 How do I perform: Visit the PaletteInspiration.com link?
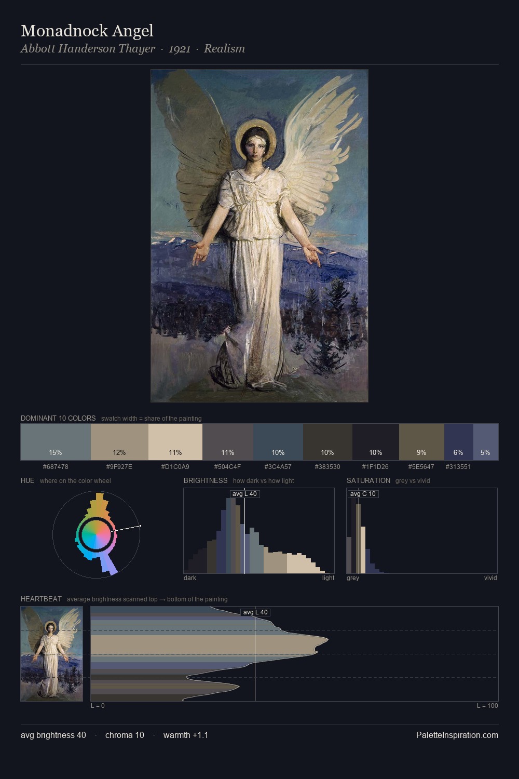click(457, 735)
